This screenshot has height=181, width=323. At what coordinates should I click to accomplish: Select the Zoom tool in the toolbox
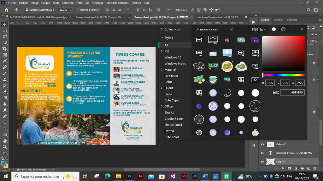pyautogui.click(x=4, y=147)
